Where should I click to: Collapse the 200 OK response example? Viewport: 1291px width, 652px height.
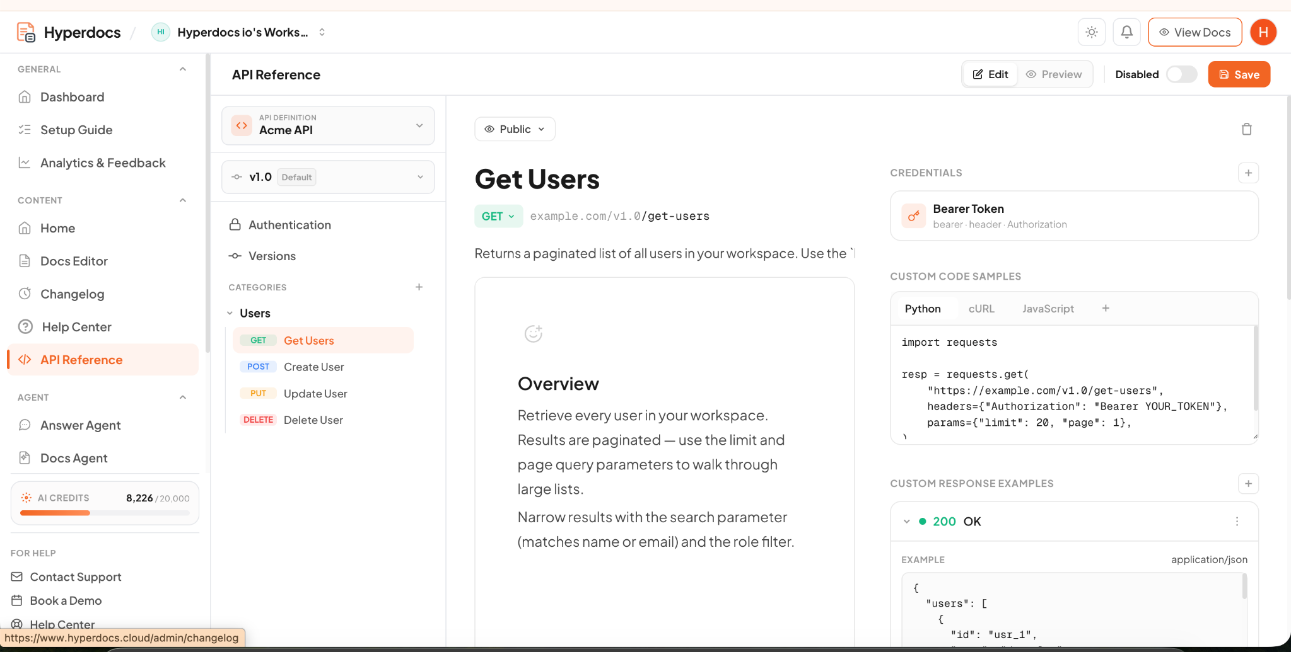(906, 522)
